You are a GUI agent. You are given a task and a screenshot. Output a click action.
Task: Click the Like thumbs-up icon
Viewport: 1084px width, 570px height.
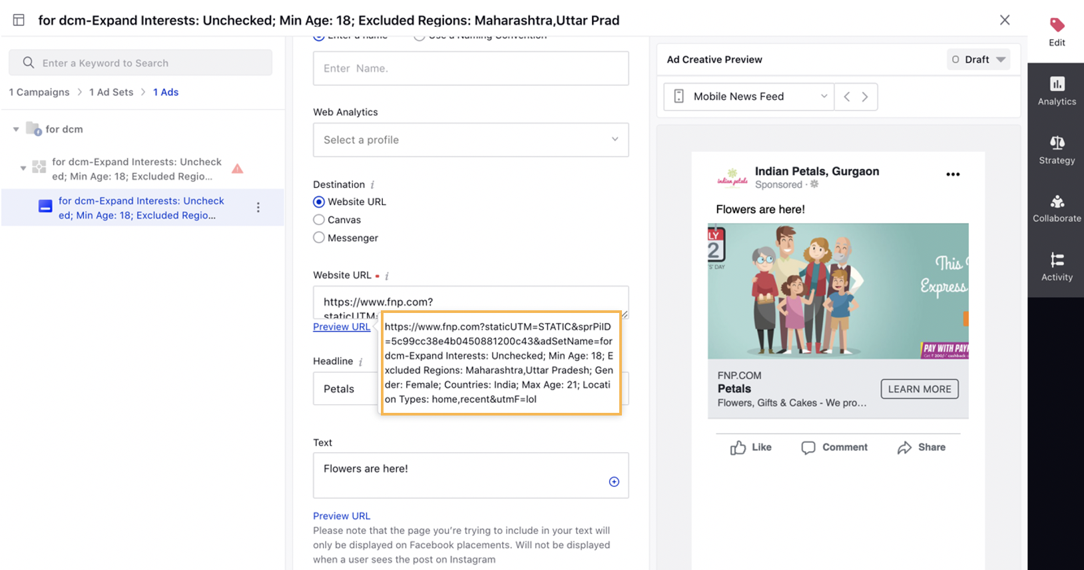pyautogui.click(x=738, y=447)
